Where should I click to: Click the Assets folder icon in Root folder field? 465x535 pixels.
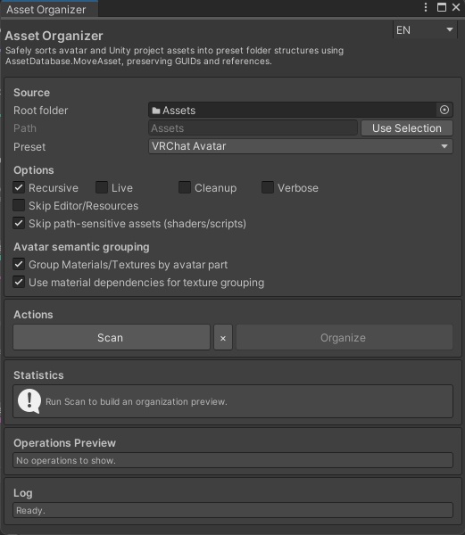[156, 111]
